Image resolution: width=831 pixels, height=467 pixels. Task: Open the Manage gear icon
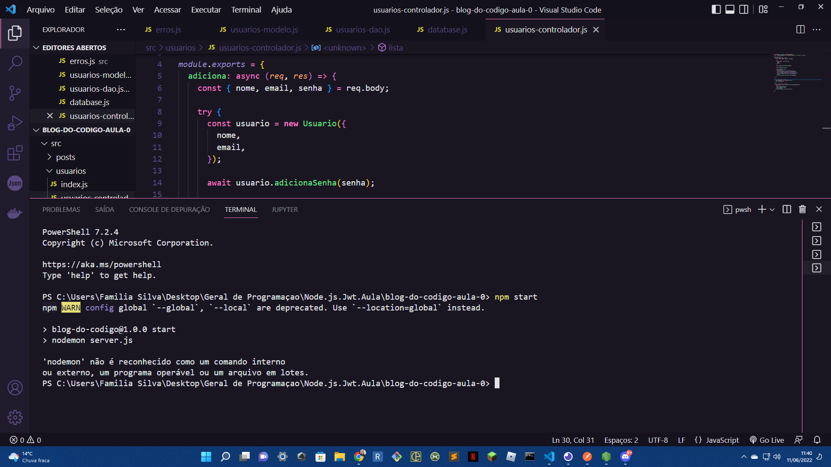(15, 418)
